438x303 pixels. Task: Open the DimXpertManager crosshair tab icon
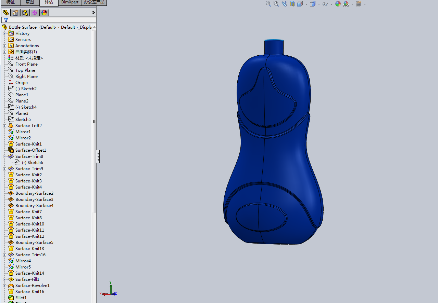35,13
